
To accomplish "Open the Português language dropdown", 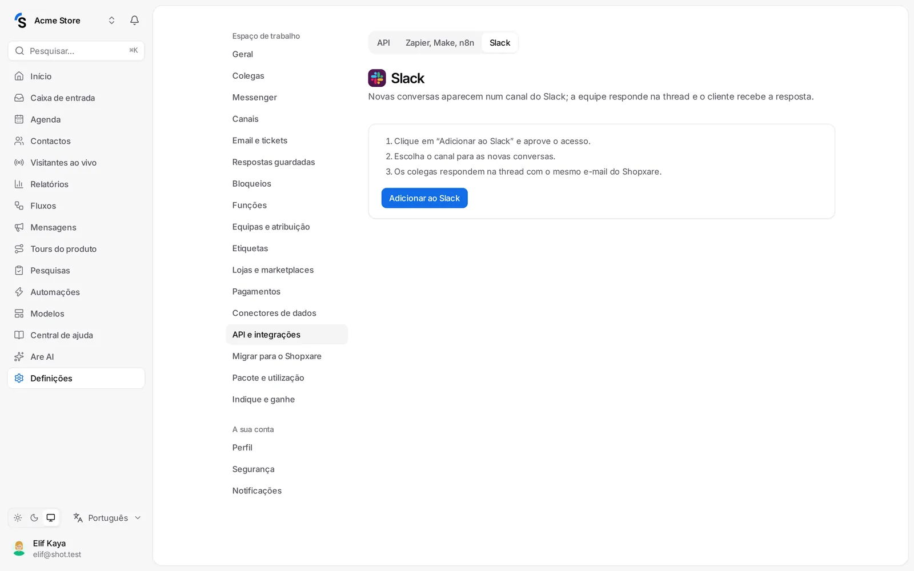I will click(107, 518).
